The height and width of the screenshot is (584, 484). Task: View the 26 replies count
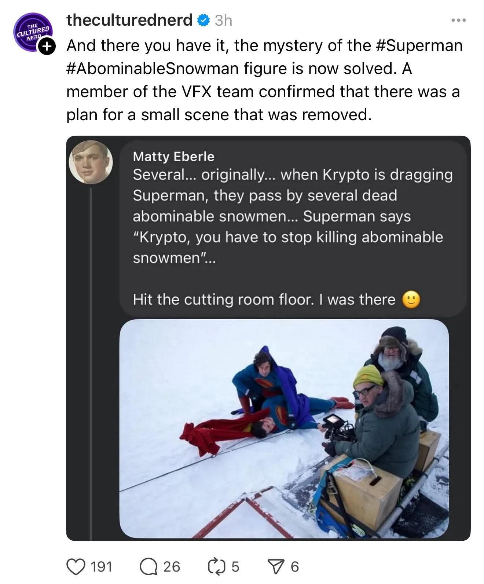172,567
